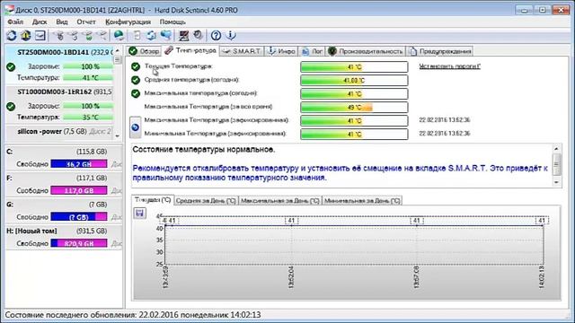Screen dimensions: 575x323
Task: Click the green check icon beside Текущая Температура
Action: [x=136, y=66]
